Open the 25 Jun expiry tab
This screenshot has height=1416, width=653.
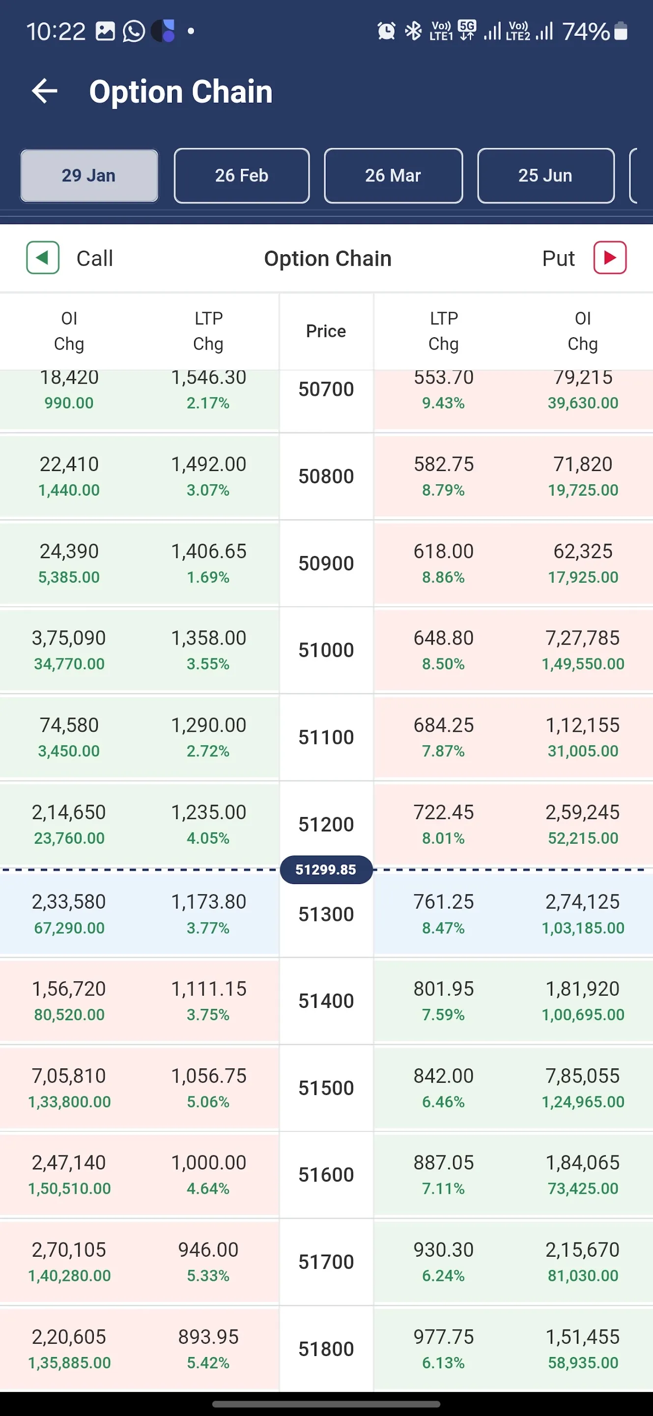(x=546, y=176)
